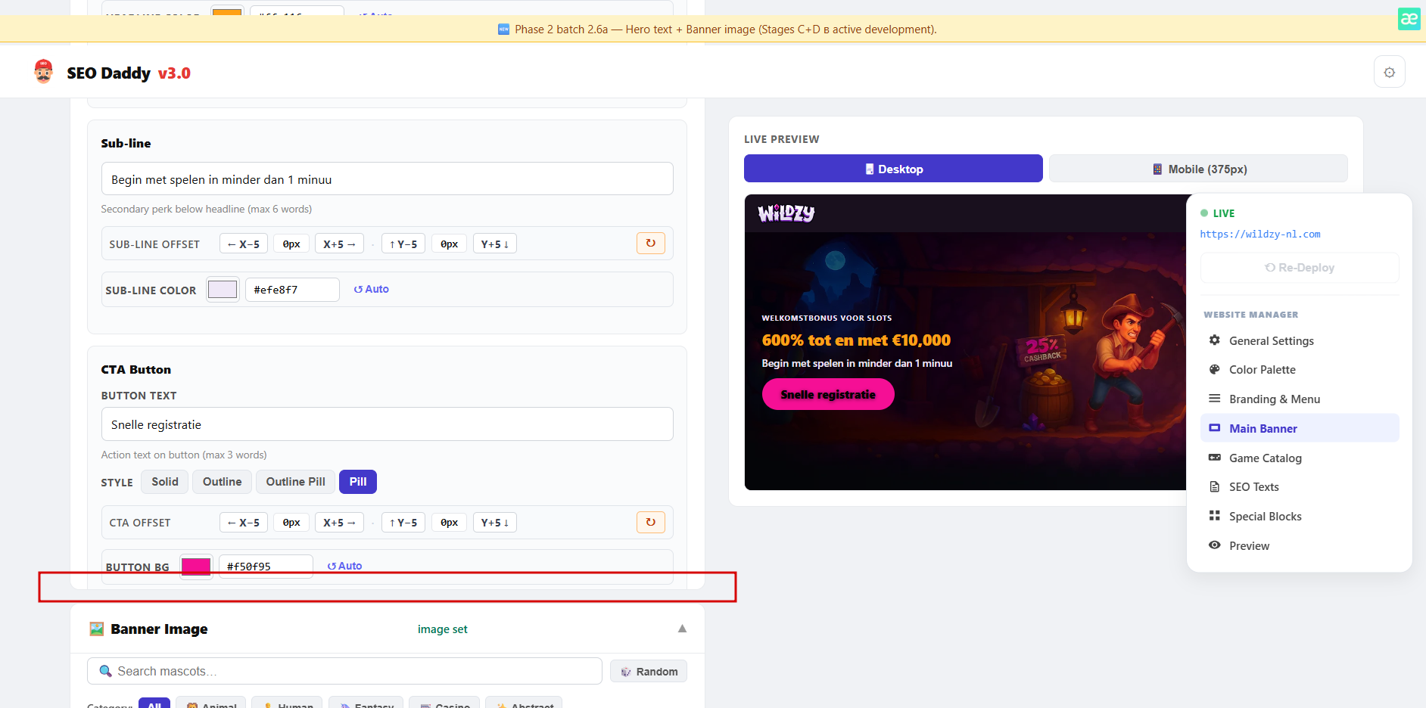The width and height of the screenshot is (1426, 708).
Task: Reset the CTA offset with orange refresh icon
Action: [651, 522]
